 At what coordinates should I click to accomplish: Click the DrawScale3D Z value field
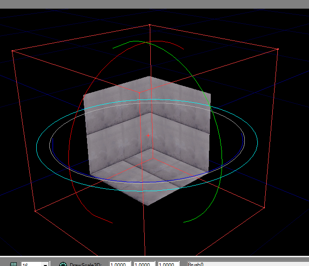[168, 264]
